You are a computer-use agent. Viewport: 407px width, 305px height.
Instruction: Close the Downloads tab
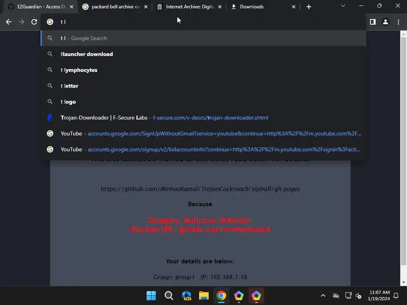294,7
